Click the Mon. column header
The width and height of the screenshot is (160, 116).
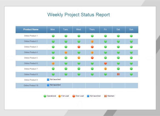[x=53, y=30]
